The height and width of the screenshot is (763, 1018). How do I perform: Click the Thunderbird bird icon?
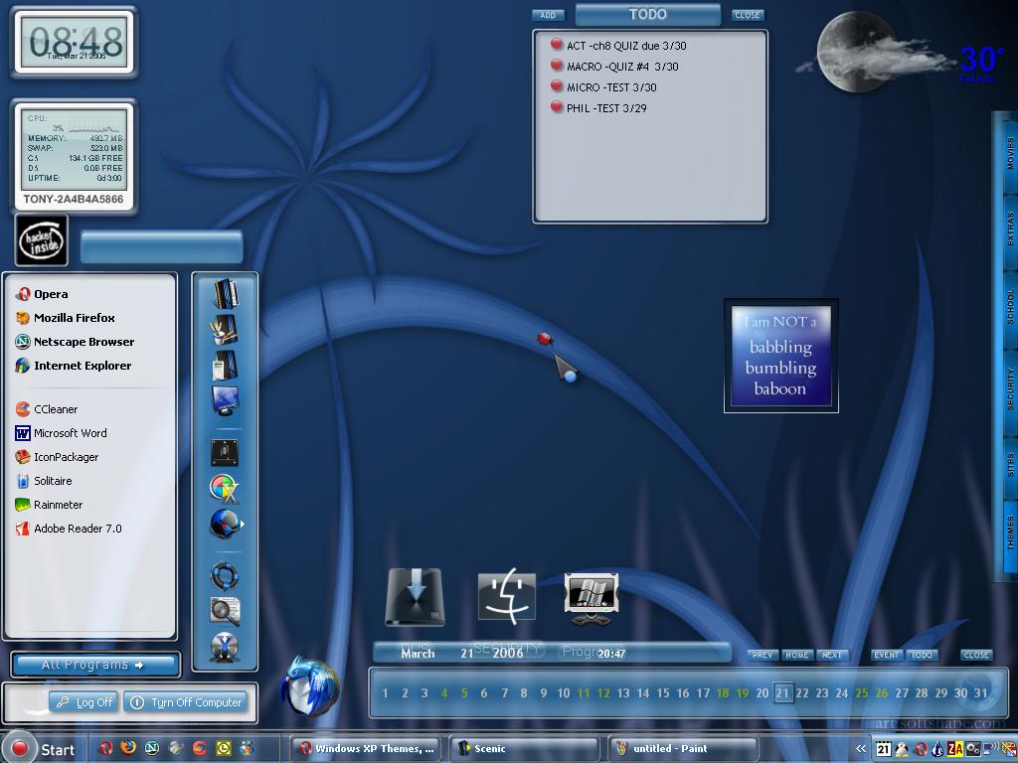(x=310, y=686)
